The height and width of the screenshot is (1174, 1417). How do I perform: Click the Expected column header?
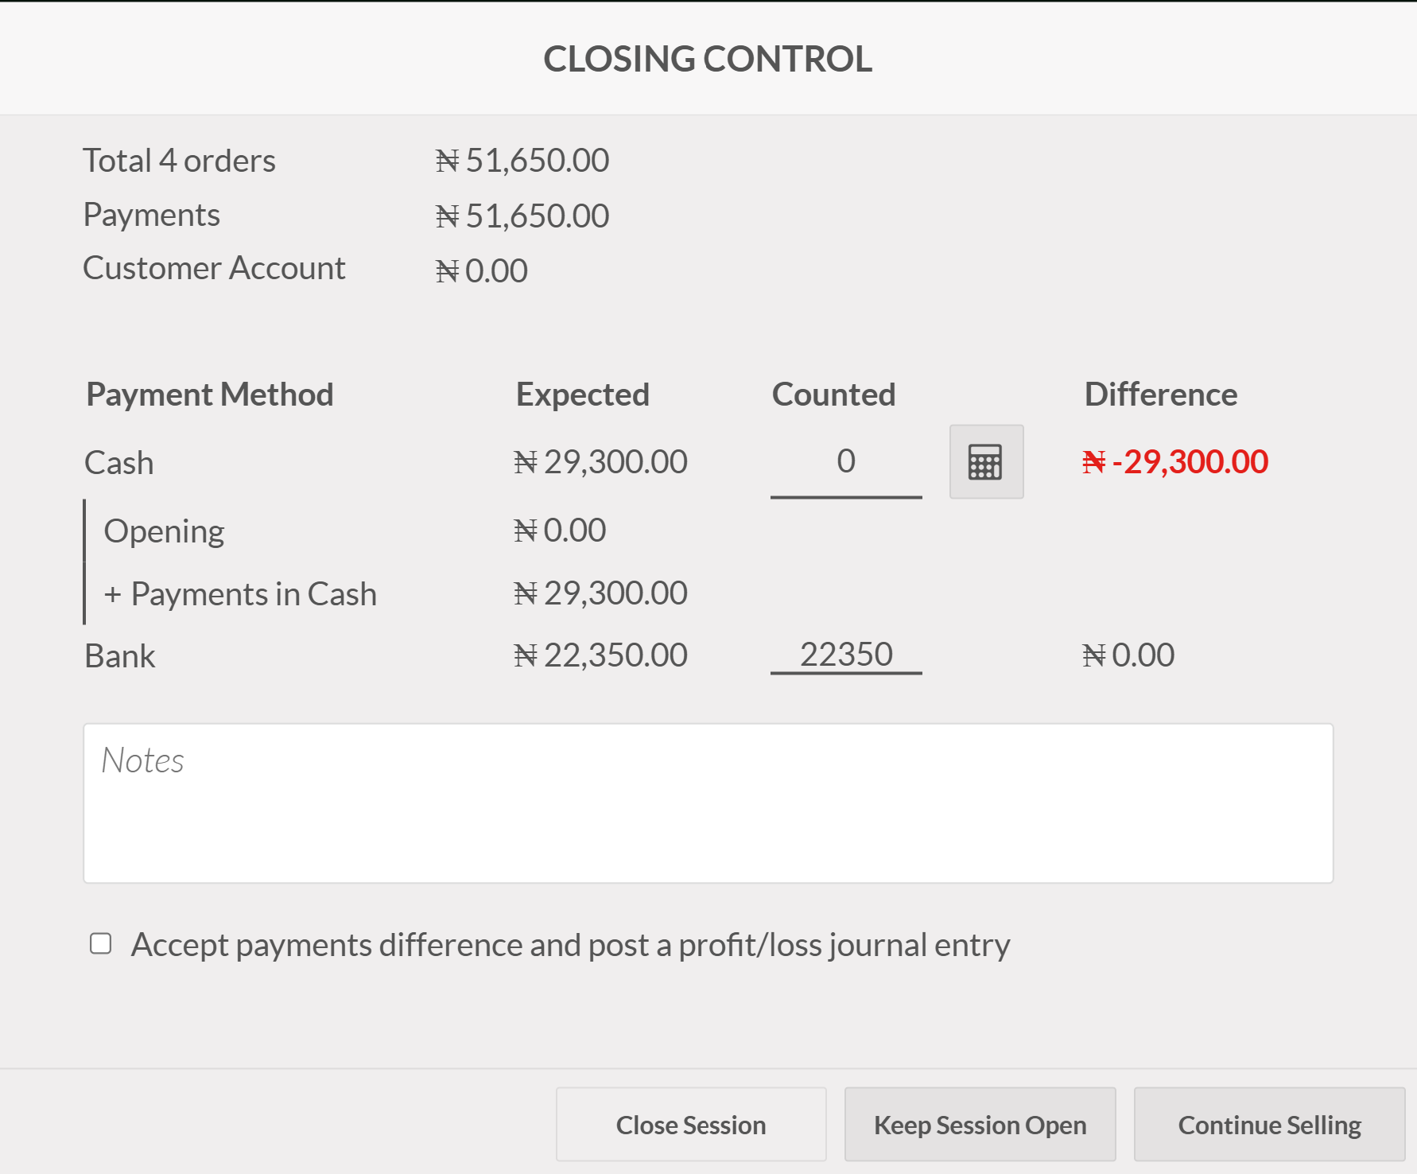click(583, 395)
